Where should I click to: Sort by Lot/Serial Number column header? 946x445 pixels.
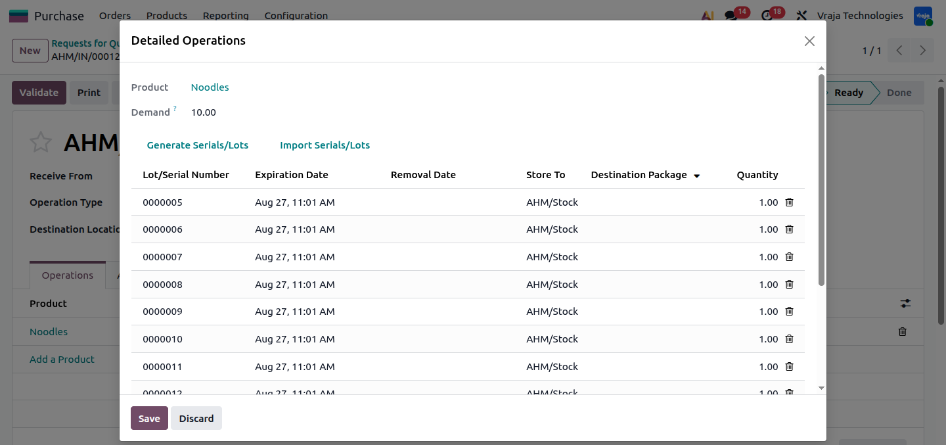point(186,175)
